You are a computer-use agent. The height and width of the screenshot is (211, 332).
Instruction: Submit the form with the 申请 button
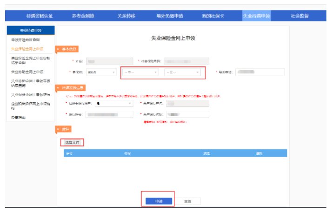[x=158, y=201]
